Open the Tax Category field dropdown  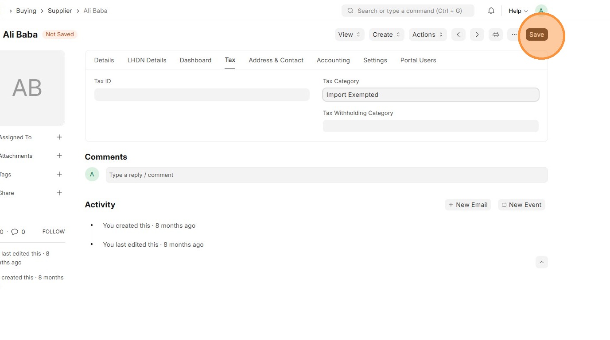click(x=431, y=95)
